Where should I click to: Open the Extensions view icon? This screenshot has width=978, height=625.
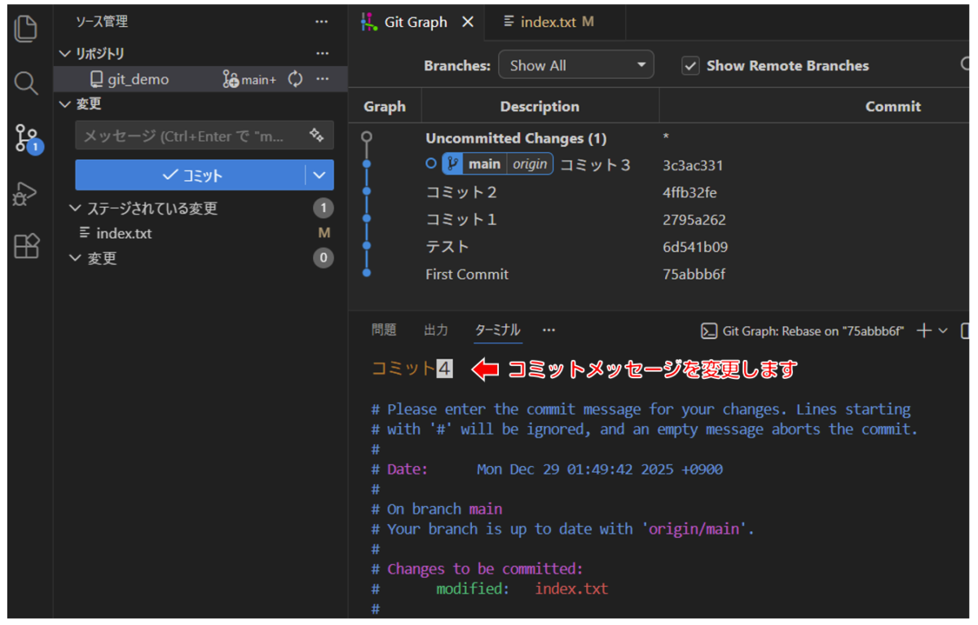[26, 246]
